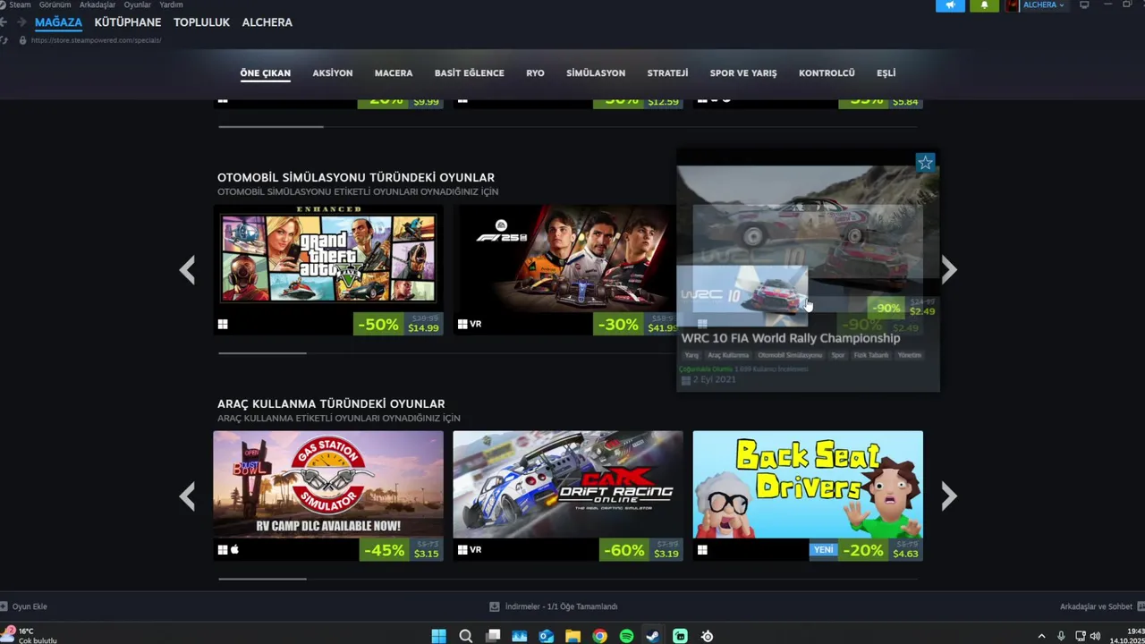Open File Explorer from the taskbar

point(572,636)
